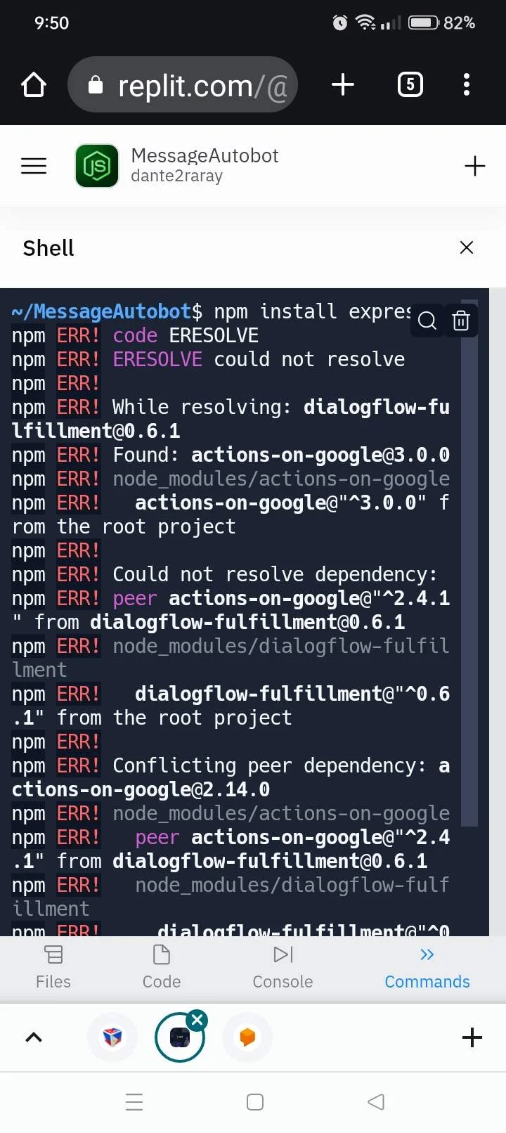Click 'actions-on-google@2.14.0' text
506x1133 pixels.
(x=141, y=789)
